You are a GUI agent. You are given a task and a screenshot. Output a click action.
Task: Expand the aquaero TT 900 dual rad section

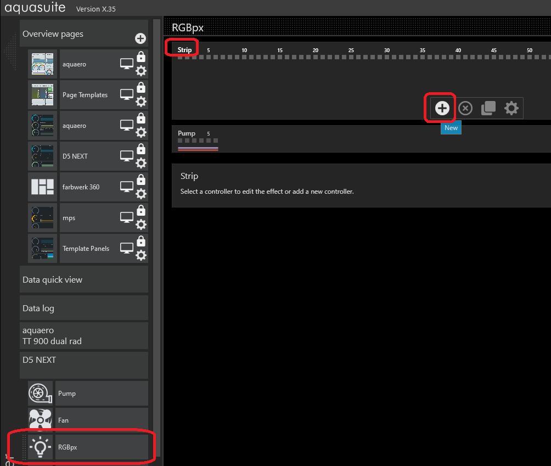(x=83, y=335)
